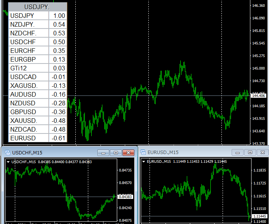Minimize the EURUSD M15 chart window
The width and height of the screenshot is (269, 224).
(237, 153)
